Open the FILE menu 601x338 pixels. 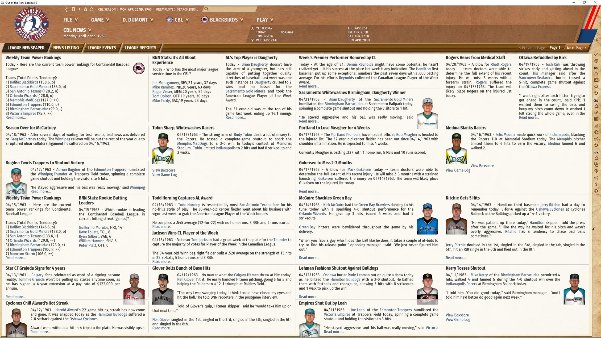(71, 20)
